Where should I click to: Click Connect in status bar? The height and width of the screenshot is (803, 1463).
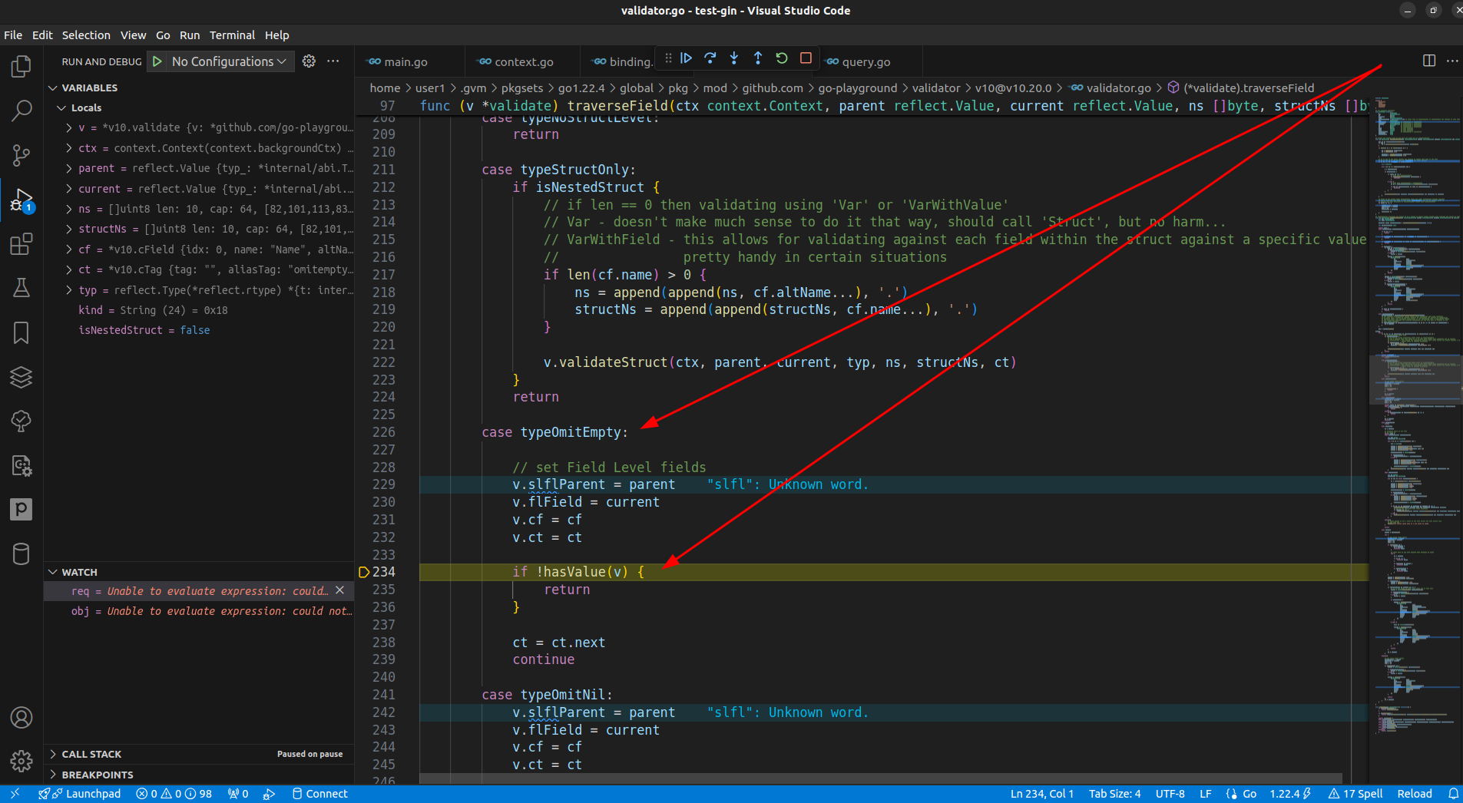click(320, 794)
